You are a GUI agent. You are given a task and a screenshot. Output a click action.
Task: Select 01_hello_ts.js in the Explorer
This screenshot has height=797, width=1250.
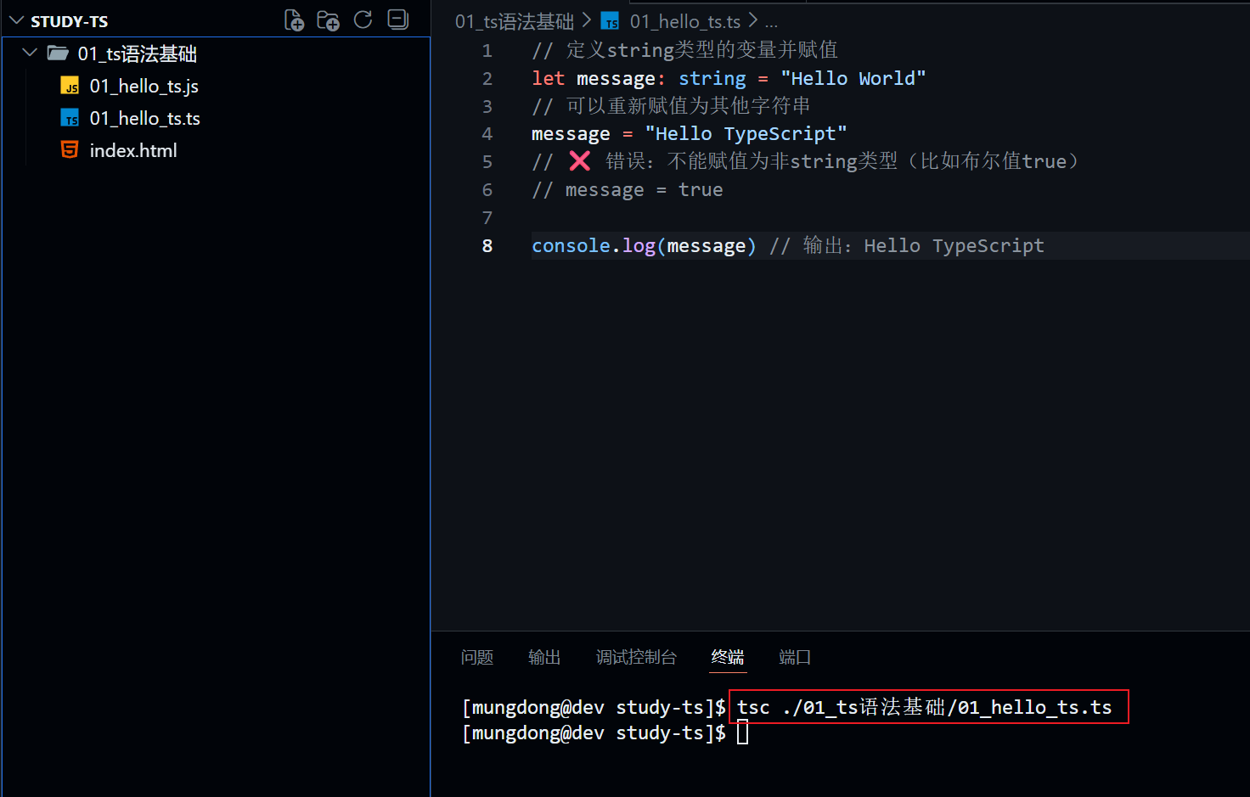[144, 85]
